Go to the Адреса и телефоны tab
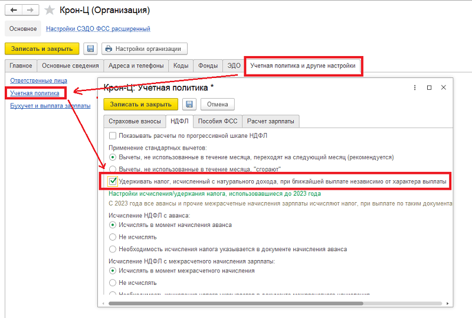Viewport: 472px width, 318px height. 137,66
